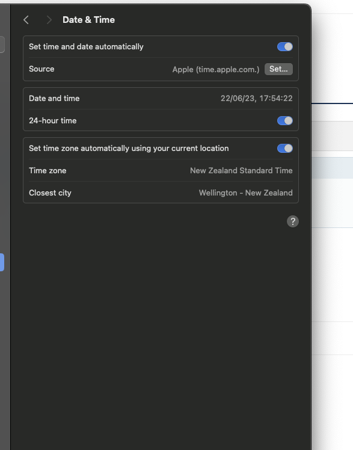Viewport: 353px width, 450px height.
Task: Open help with the question mark button
Action: pyautogui.click(x=292, y=221)
